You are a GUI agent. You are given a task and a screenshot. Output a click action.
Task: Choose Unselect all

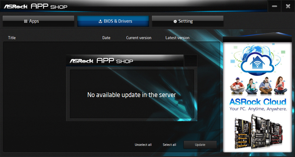143,145
